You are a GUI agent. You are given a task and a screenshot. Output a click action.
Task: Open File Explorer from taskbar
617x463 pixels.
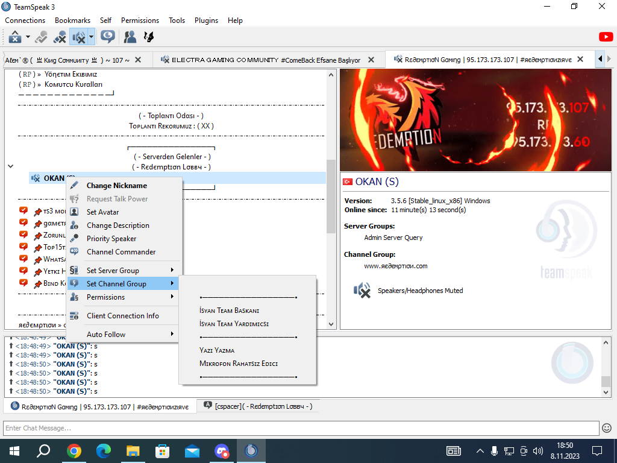133,451
